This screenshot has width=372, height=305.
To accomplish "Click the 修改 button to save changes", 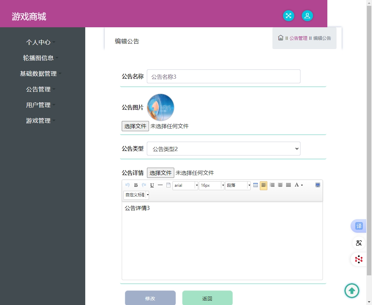I will pos(150,298).
